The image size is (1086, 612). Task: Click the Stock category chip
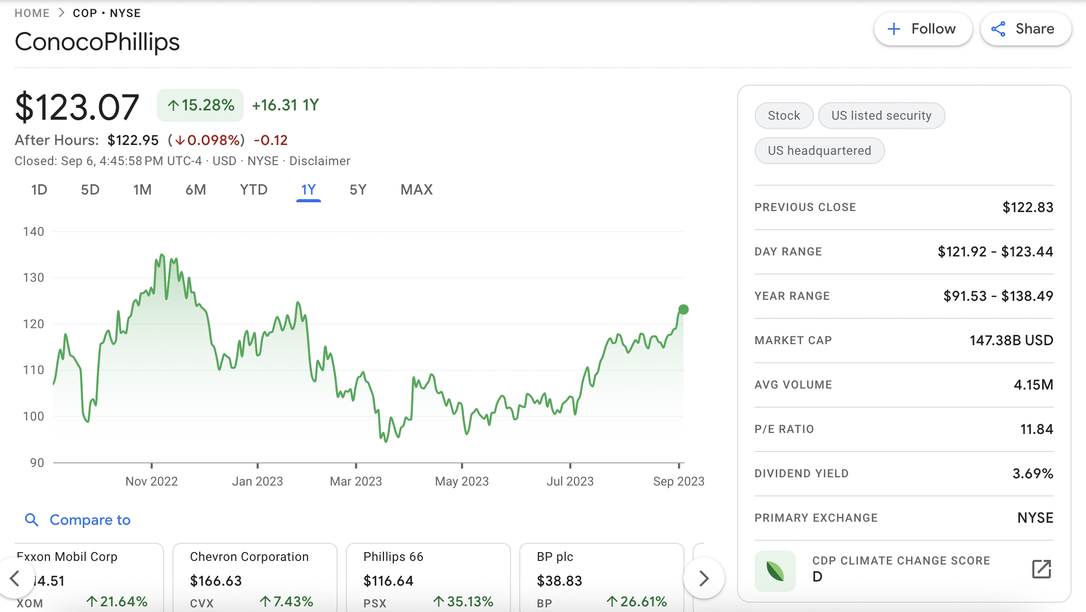[784, 116]
